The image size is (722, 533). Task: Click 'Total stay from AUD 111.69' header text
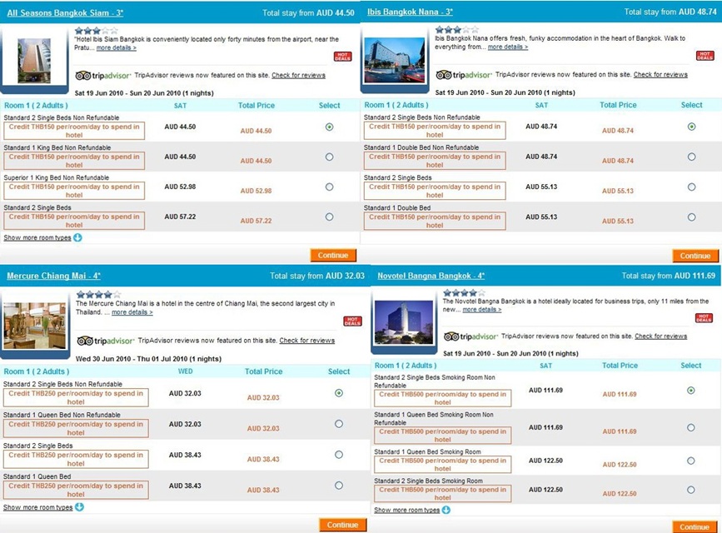(x=669, y=276)
